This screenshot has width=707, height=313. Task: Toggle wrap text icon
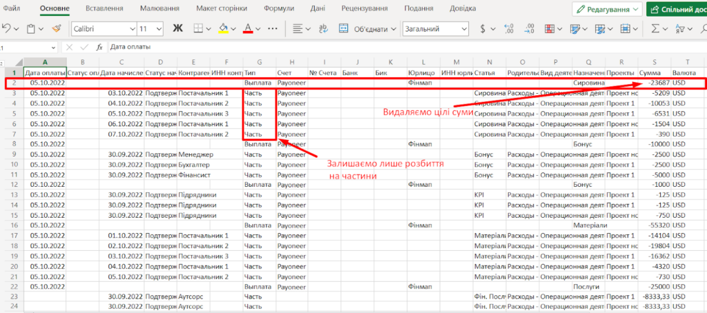(323, 29)
